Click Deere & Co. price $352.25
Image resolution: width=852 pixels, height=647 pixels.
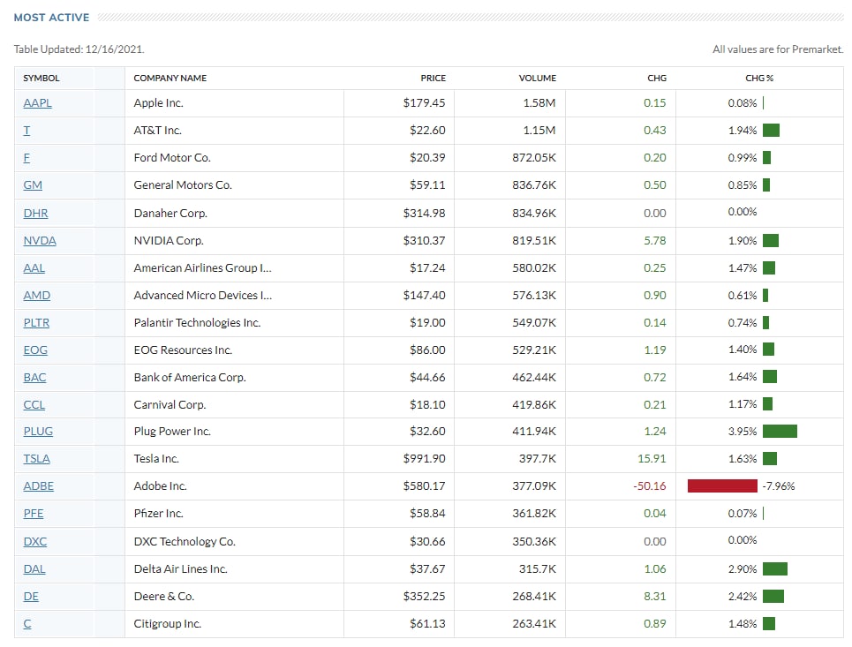coord(425,597)
